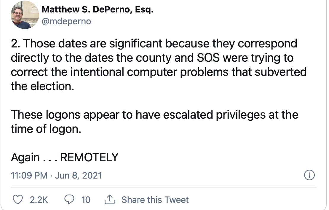Click 'the election.' at the first paragraph's end
The height and width of the screenshot is (210, 329).
tap(42, 86)
